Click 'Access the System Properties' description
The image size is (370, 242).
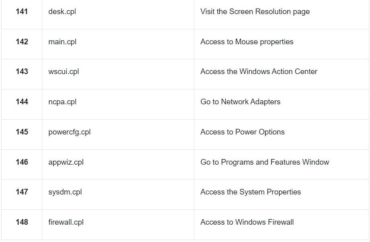pos(251,192)
